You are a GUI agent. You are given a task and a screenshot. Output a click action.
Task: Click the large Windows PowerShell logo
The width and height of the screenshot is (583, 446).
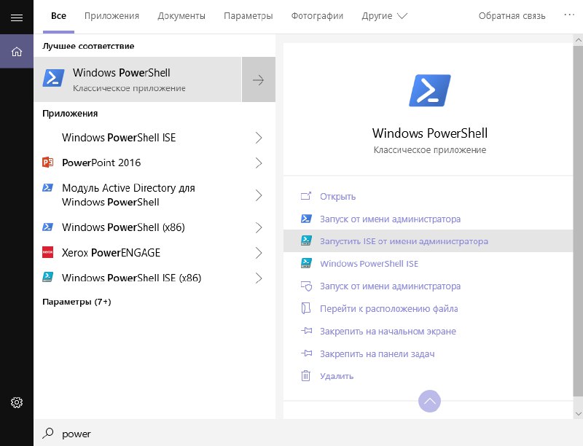pyautogui.click(x=429, y=90)
